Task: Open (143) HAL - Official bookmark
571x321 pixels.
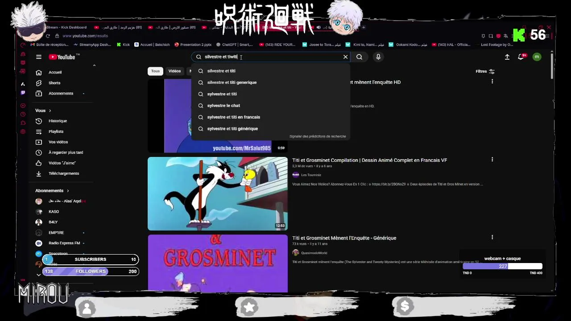Action: [x=451, y=45]
